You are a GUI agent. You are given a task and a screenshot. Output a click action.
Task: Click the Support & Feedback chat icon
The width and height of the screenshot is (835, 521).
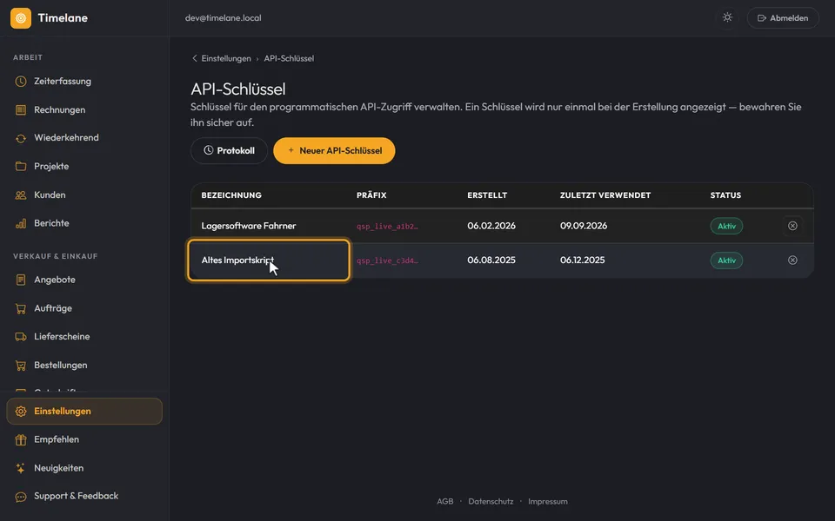(21, 497)
